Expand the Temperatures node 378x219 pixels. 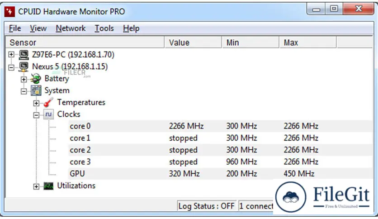coord(36,103)
